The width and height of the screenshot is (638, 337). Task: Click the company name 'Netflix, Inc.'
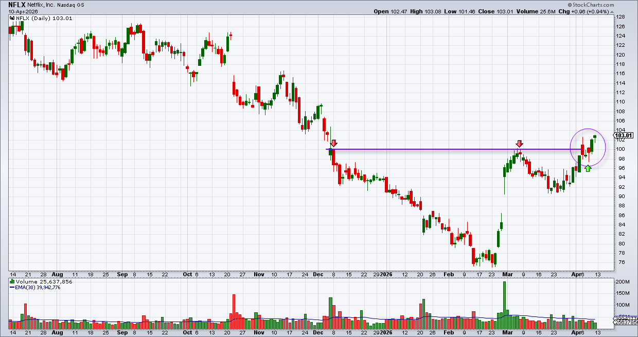point(42,5)
